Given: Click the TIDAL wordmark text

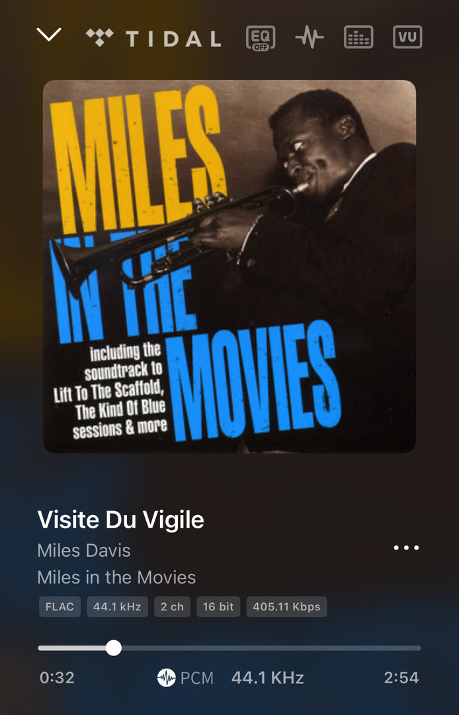Looking at the screenshot, I should pos(173,39).
